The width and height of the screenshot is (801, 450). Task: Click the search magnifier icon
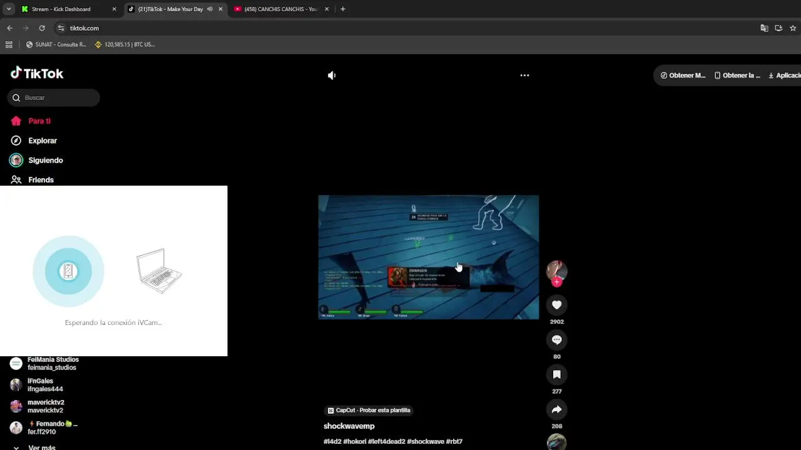pos(16,97)
